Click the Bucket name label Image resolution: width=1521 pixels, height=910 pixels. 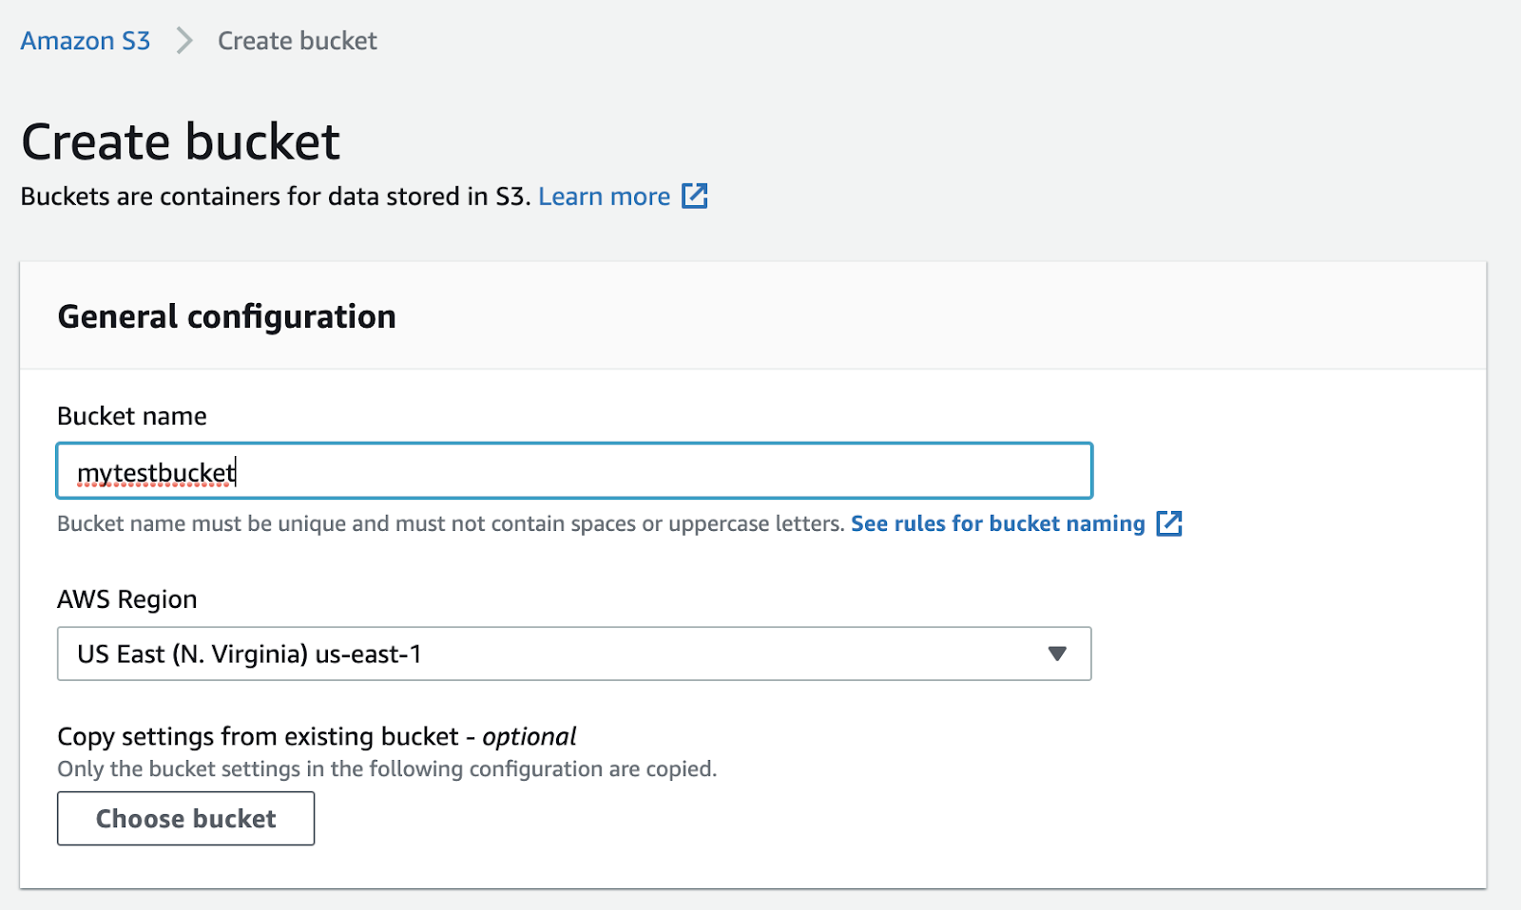click(132, 416)
